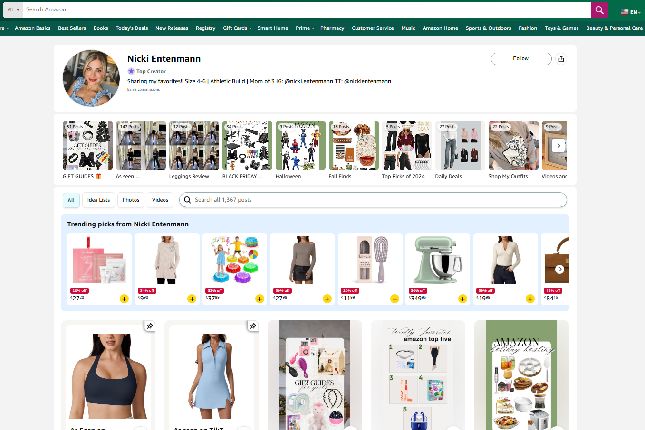Open the All departments search dropdown

click(13, 10)
